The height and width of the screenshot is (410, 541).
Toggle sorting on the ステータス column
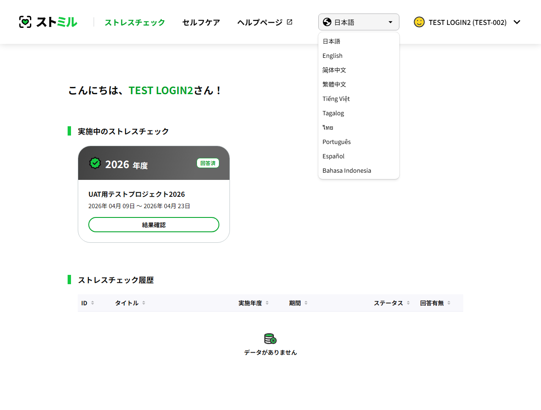pyautogui.click(x=408, y=303)
